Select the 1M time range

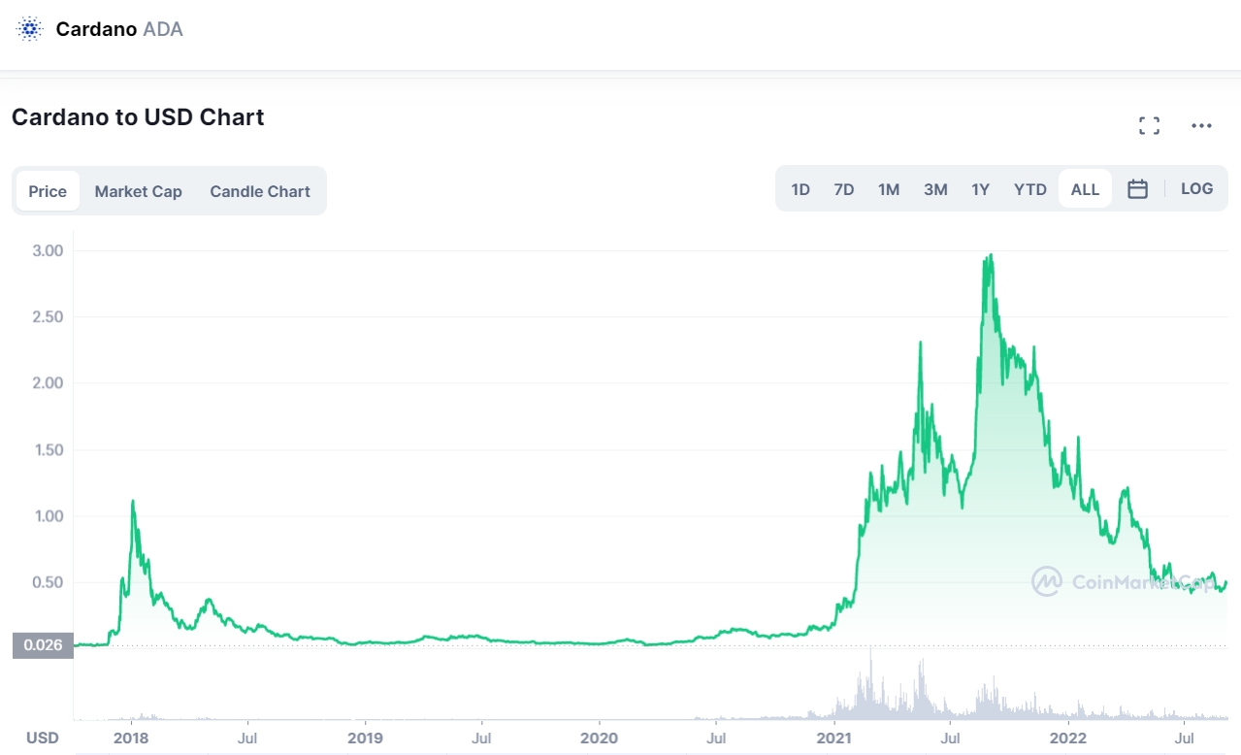pos(889,189)
